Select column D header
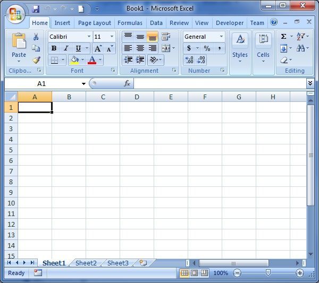Viewport: 319px width, 283px height. pyautogui.click(x=137, y=97)
